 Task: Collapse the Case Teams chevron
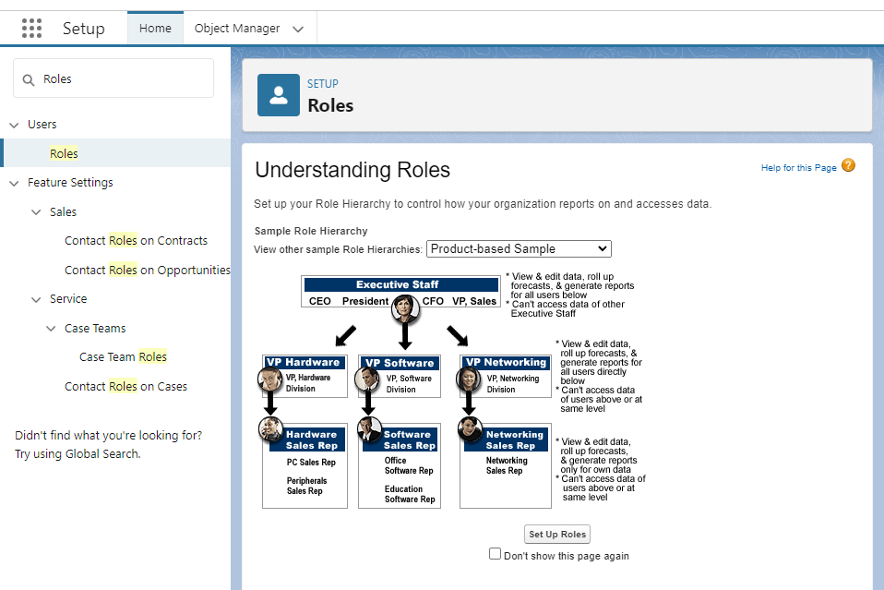pyautogui.click(x=51, y=329)
